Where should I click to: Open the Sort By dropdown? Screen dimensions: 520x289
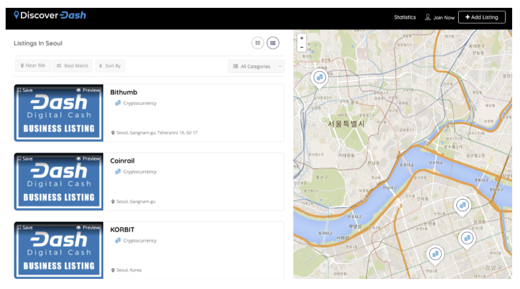pyautogui.click(x=110, y=66)
